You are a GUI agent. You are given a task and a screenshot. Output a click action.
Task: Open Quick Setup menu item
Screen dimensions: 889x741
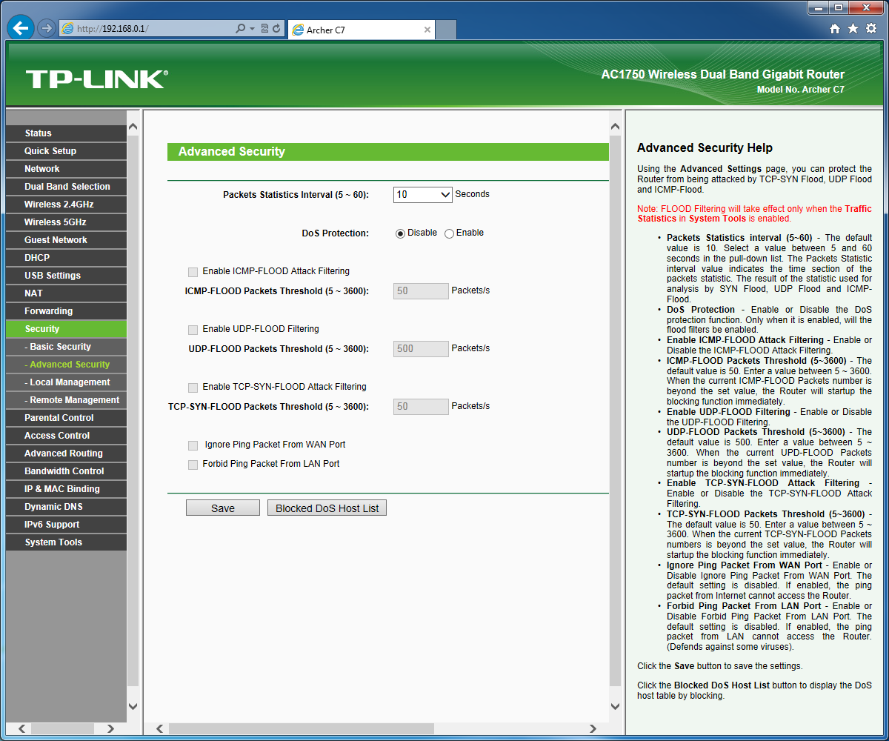pyautogui.click(x=66, y=151)
